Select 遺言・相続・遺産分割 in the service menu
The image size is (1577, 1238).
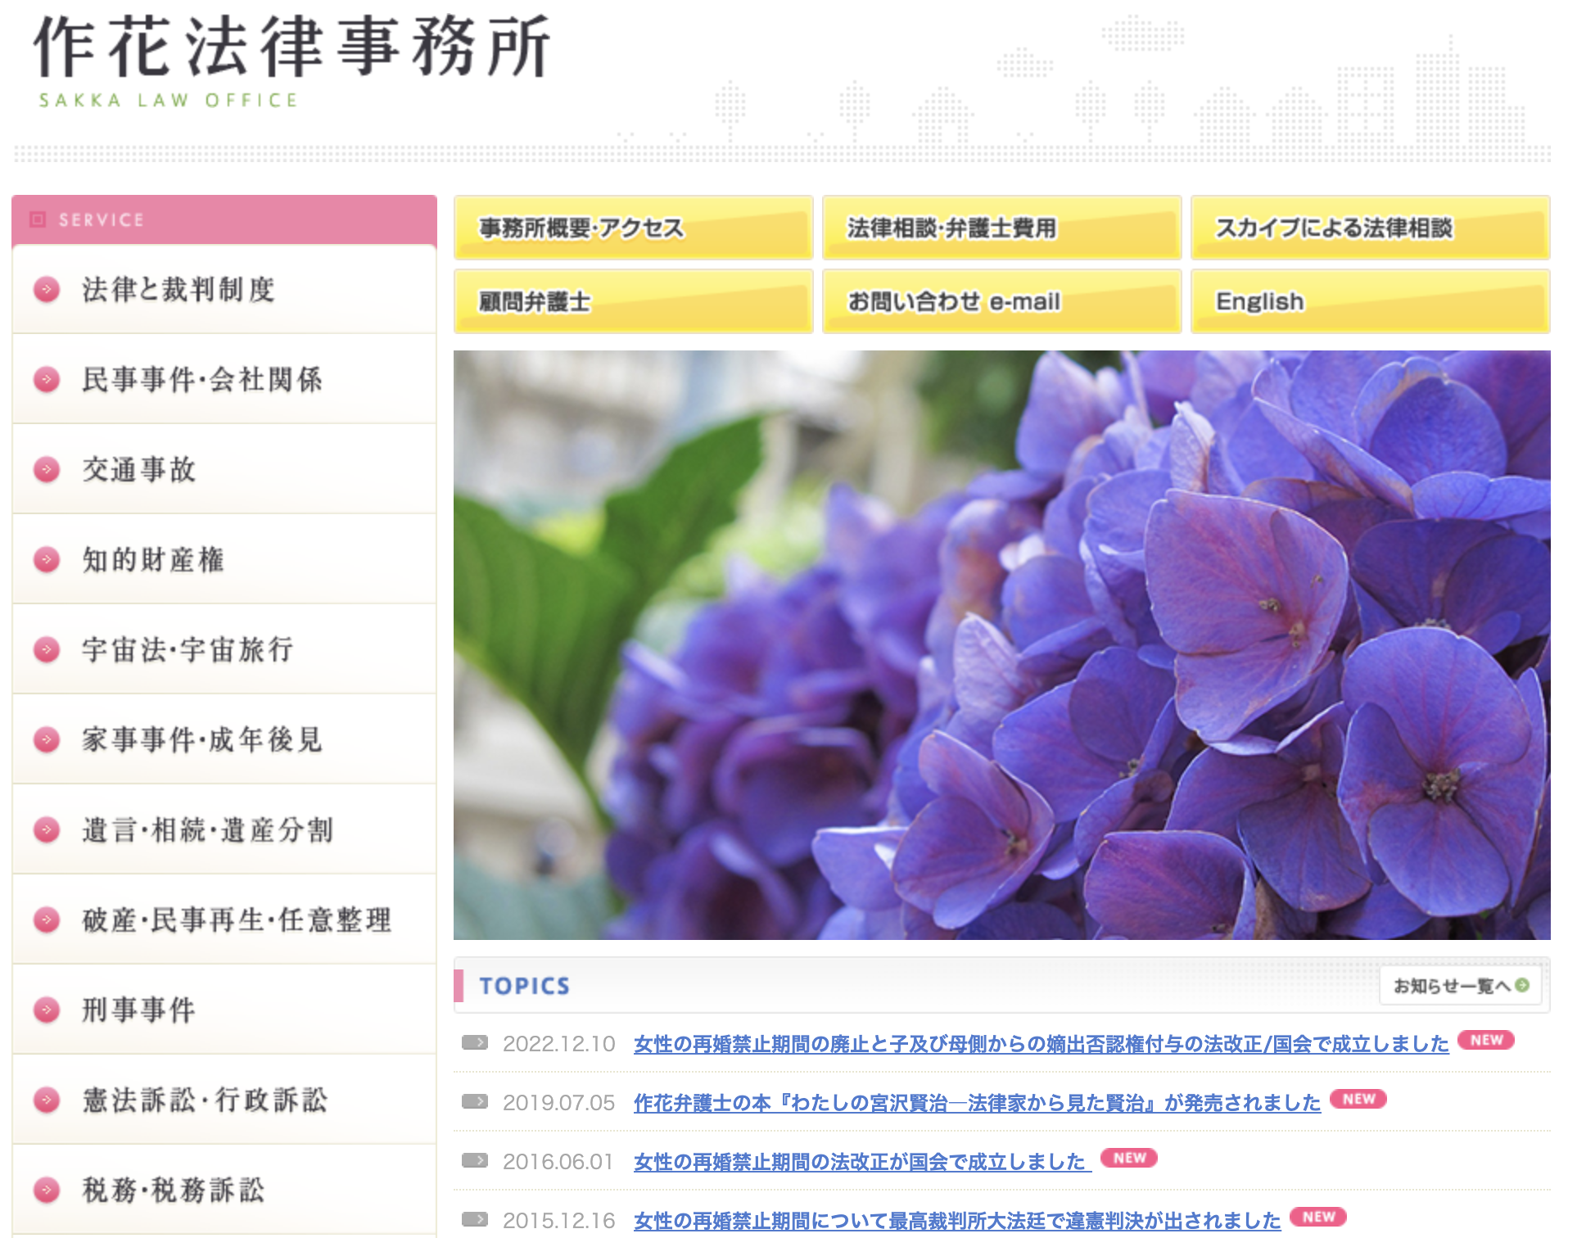coord(224,829)
